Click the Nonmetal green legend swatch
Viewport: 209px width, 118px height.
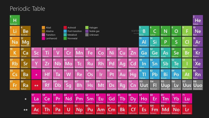point(65,38)
